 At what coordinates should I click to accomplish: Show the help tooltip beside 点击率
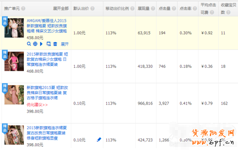click(x=195, y=8)
